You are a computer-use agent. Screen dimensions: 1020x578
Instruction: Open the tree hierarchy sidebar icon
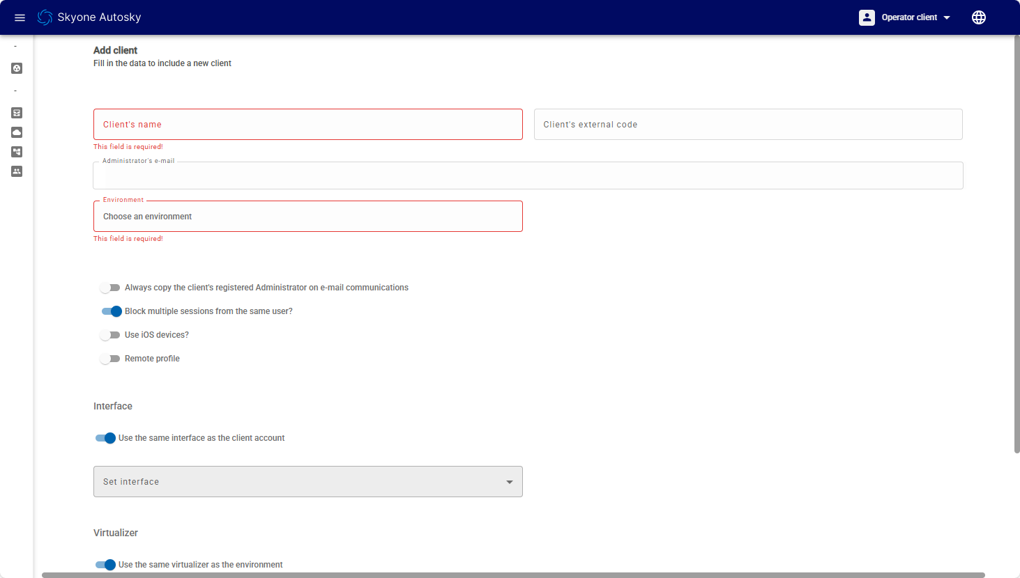click(17, 152)
